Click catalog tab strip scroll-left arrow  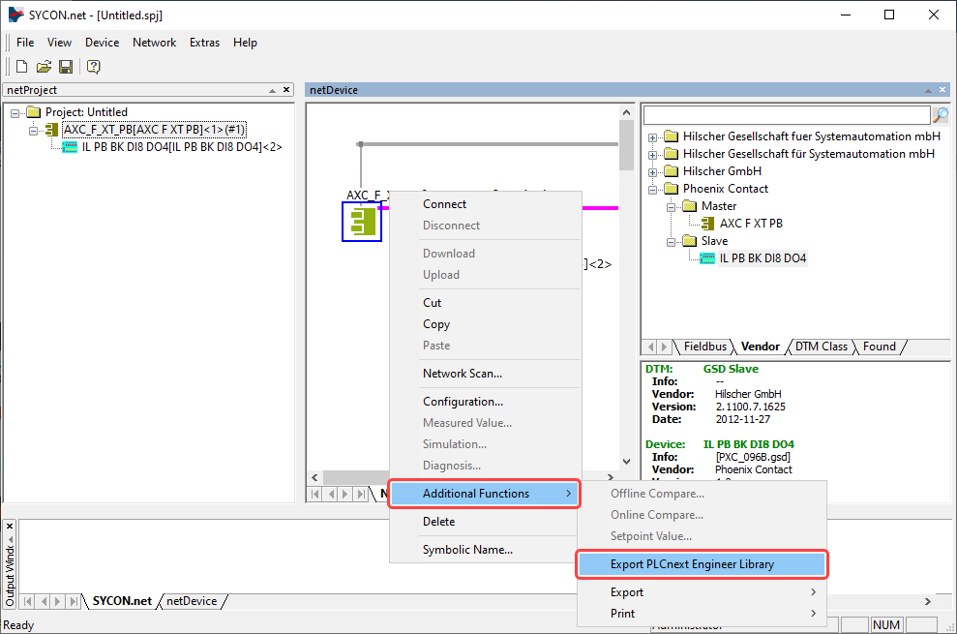coord(650,347)
